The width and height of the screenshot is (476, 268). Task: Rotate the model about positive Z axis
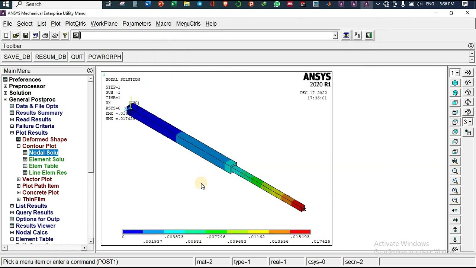tap(468, 102)
